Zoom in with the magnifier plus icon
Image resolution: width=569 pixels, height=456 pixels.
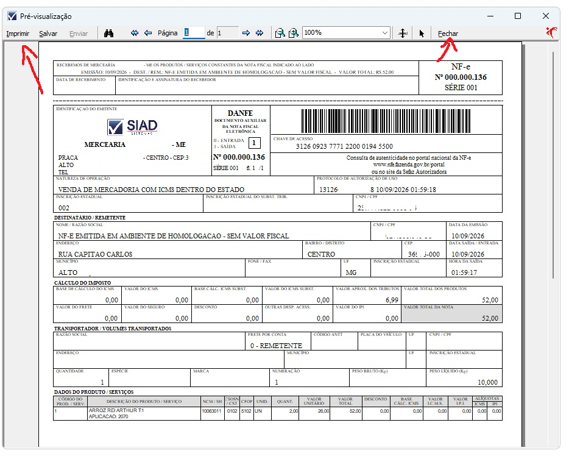pos(293,33)
